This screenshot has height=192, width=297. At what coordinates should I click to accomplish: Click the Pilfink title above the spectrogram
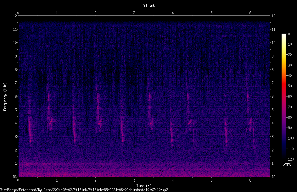(148, 5)
